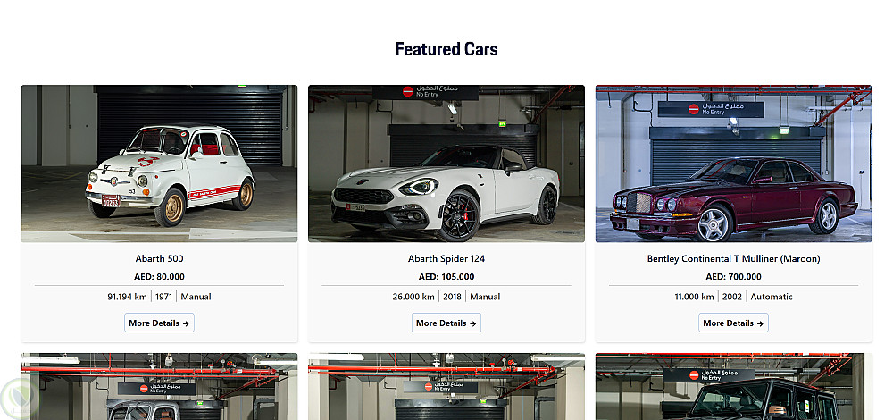Select the Bentley Continental T Mulliner (Maroon) title

tap(733, 259)
